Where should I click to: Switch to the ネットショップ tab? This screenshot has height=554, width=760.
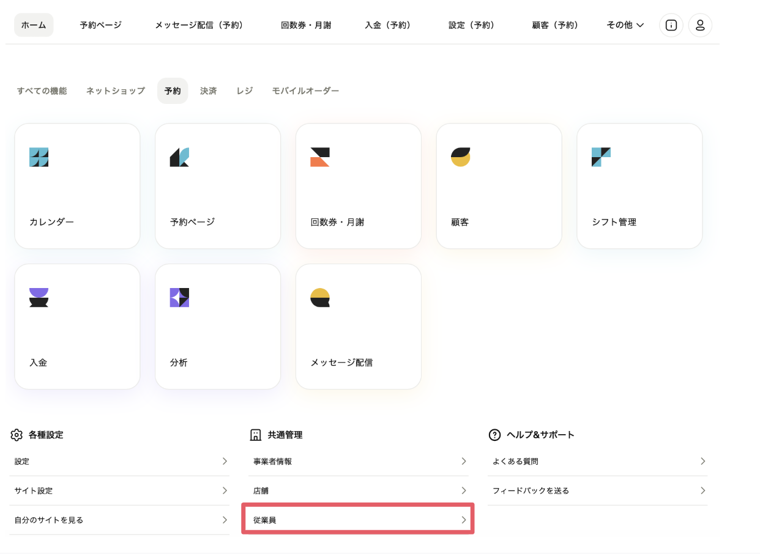click(115, 90)
